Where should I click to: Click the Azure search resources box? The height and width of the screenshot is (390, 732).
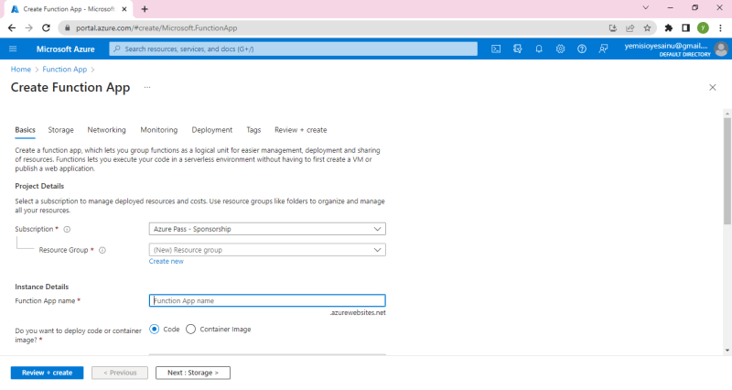(x=293, y=49)
